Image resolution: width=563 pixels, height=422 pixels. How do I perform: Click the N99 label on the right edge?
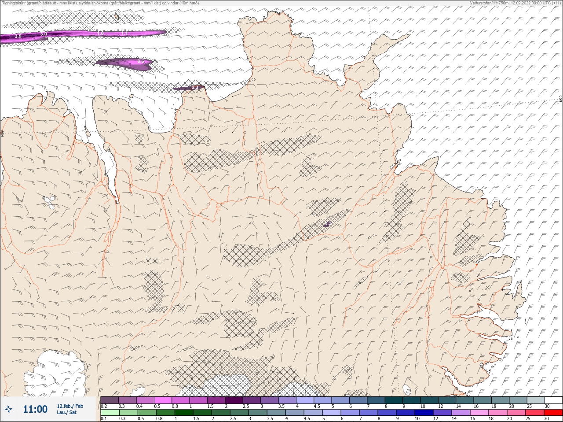tap(561, 99)
